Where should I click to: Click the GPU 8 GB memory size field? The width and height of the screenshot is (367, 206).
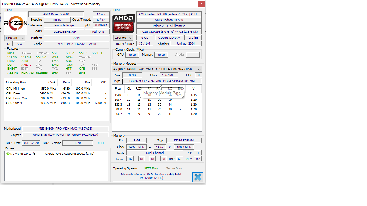click(x=145, y=38)
